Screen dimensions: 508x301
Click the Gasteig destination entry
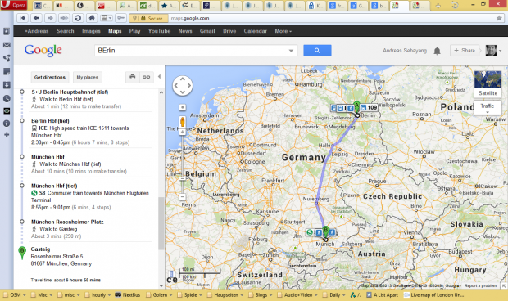pyautogui.click(x=40, y=249)
